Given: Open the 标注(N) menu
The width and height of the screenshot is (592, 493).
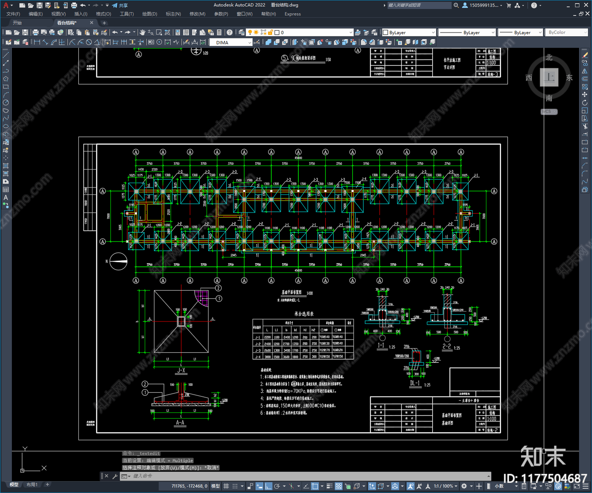Looking at the screenshot, I should coord(174,14).
